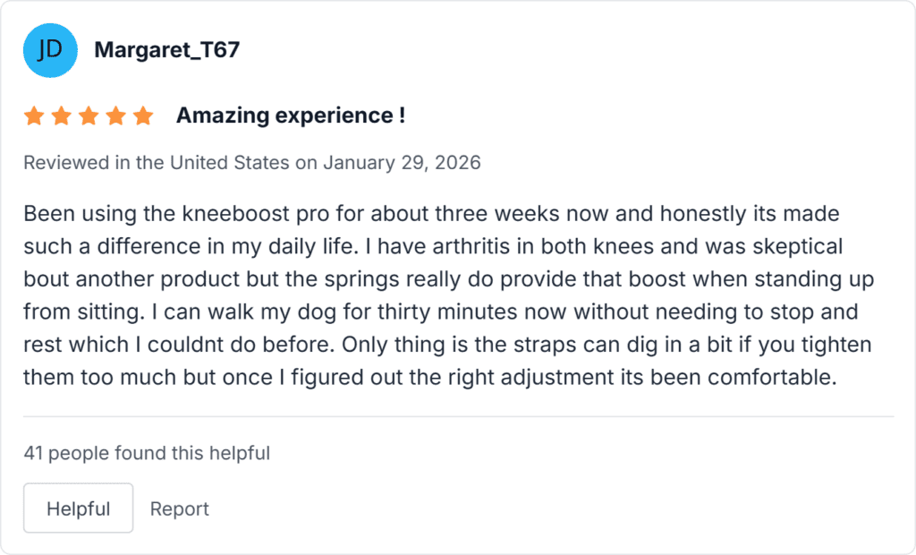
Task: Select the first rating star
Action: (33, 115)
